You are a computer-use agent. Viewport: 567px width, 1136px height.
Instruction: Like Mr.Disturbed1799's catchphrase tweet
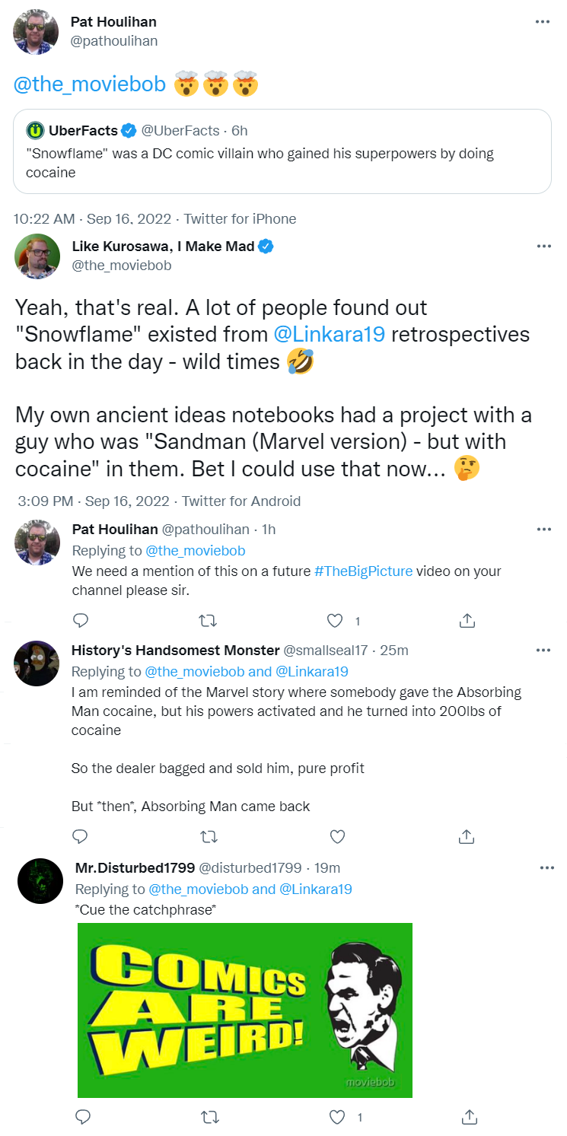pos(337,1117)
